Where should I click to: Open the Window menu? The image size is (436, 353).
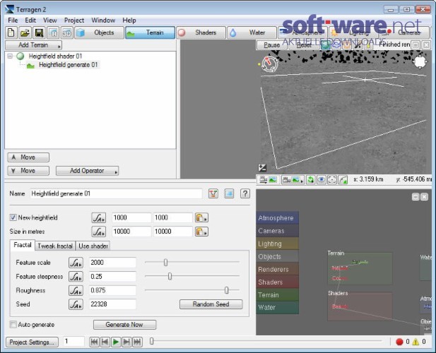[103, 20]
